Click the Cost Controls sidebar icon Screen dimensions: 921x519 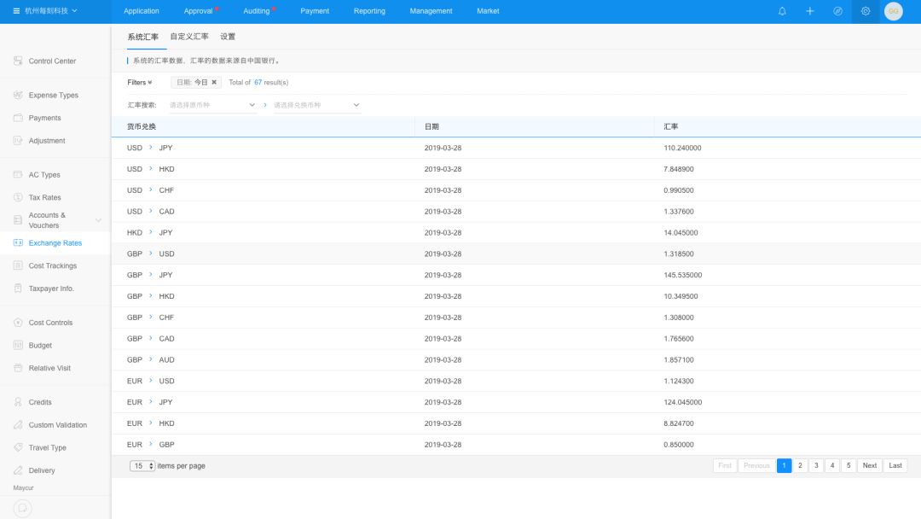(x=18, y=322)
